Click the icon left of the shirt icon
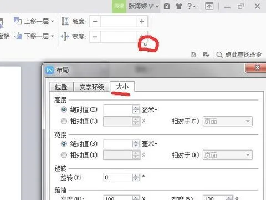The width and height of the screenshot is (266, 200). click(x=167, y=7)
